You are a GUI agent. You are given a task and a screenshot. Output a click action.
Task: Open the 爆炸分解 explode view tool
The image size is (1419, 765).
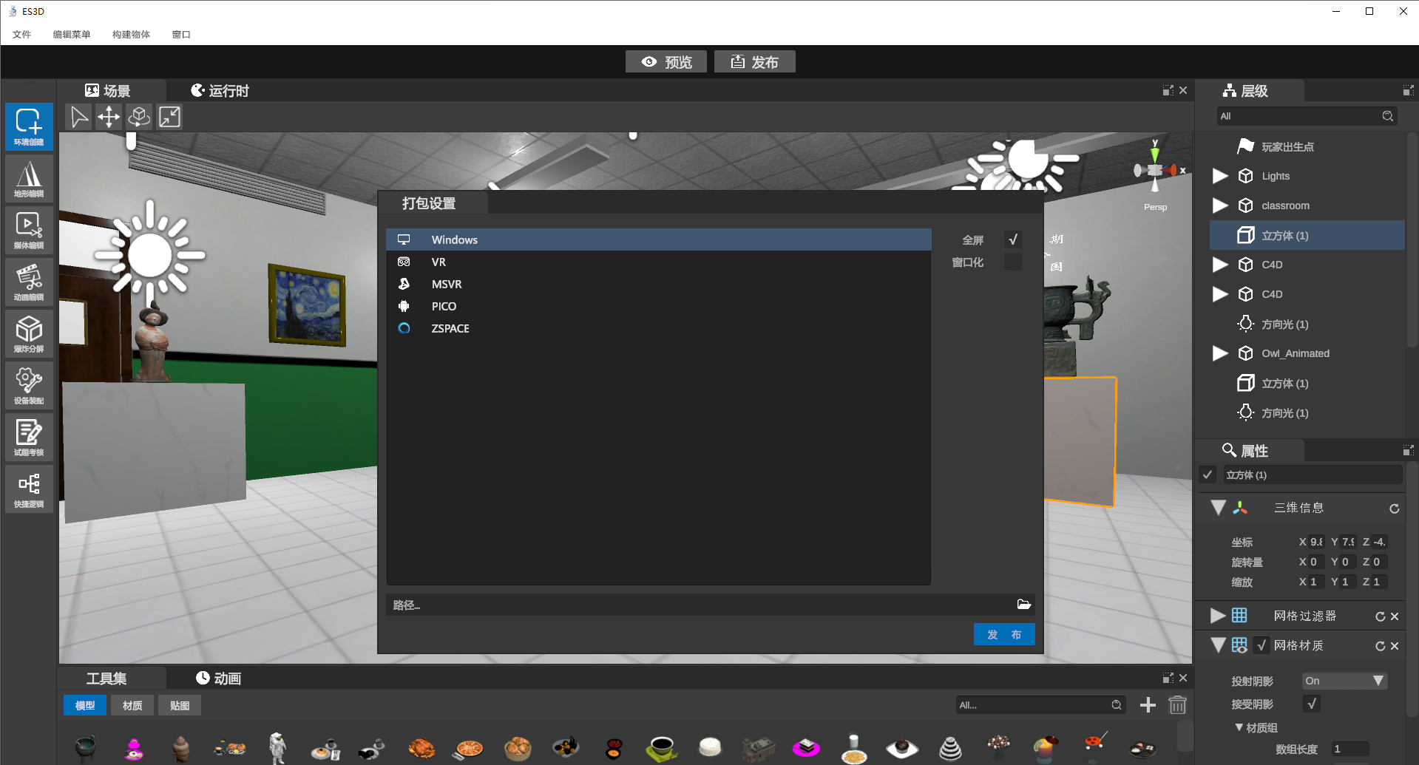click(x=29, y=333)
